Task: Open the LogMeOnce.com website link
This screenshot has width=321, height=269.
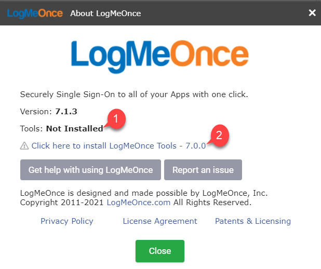Action: pyautogui.click(x=139, y=203)
